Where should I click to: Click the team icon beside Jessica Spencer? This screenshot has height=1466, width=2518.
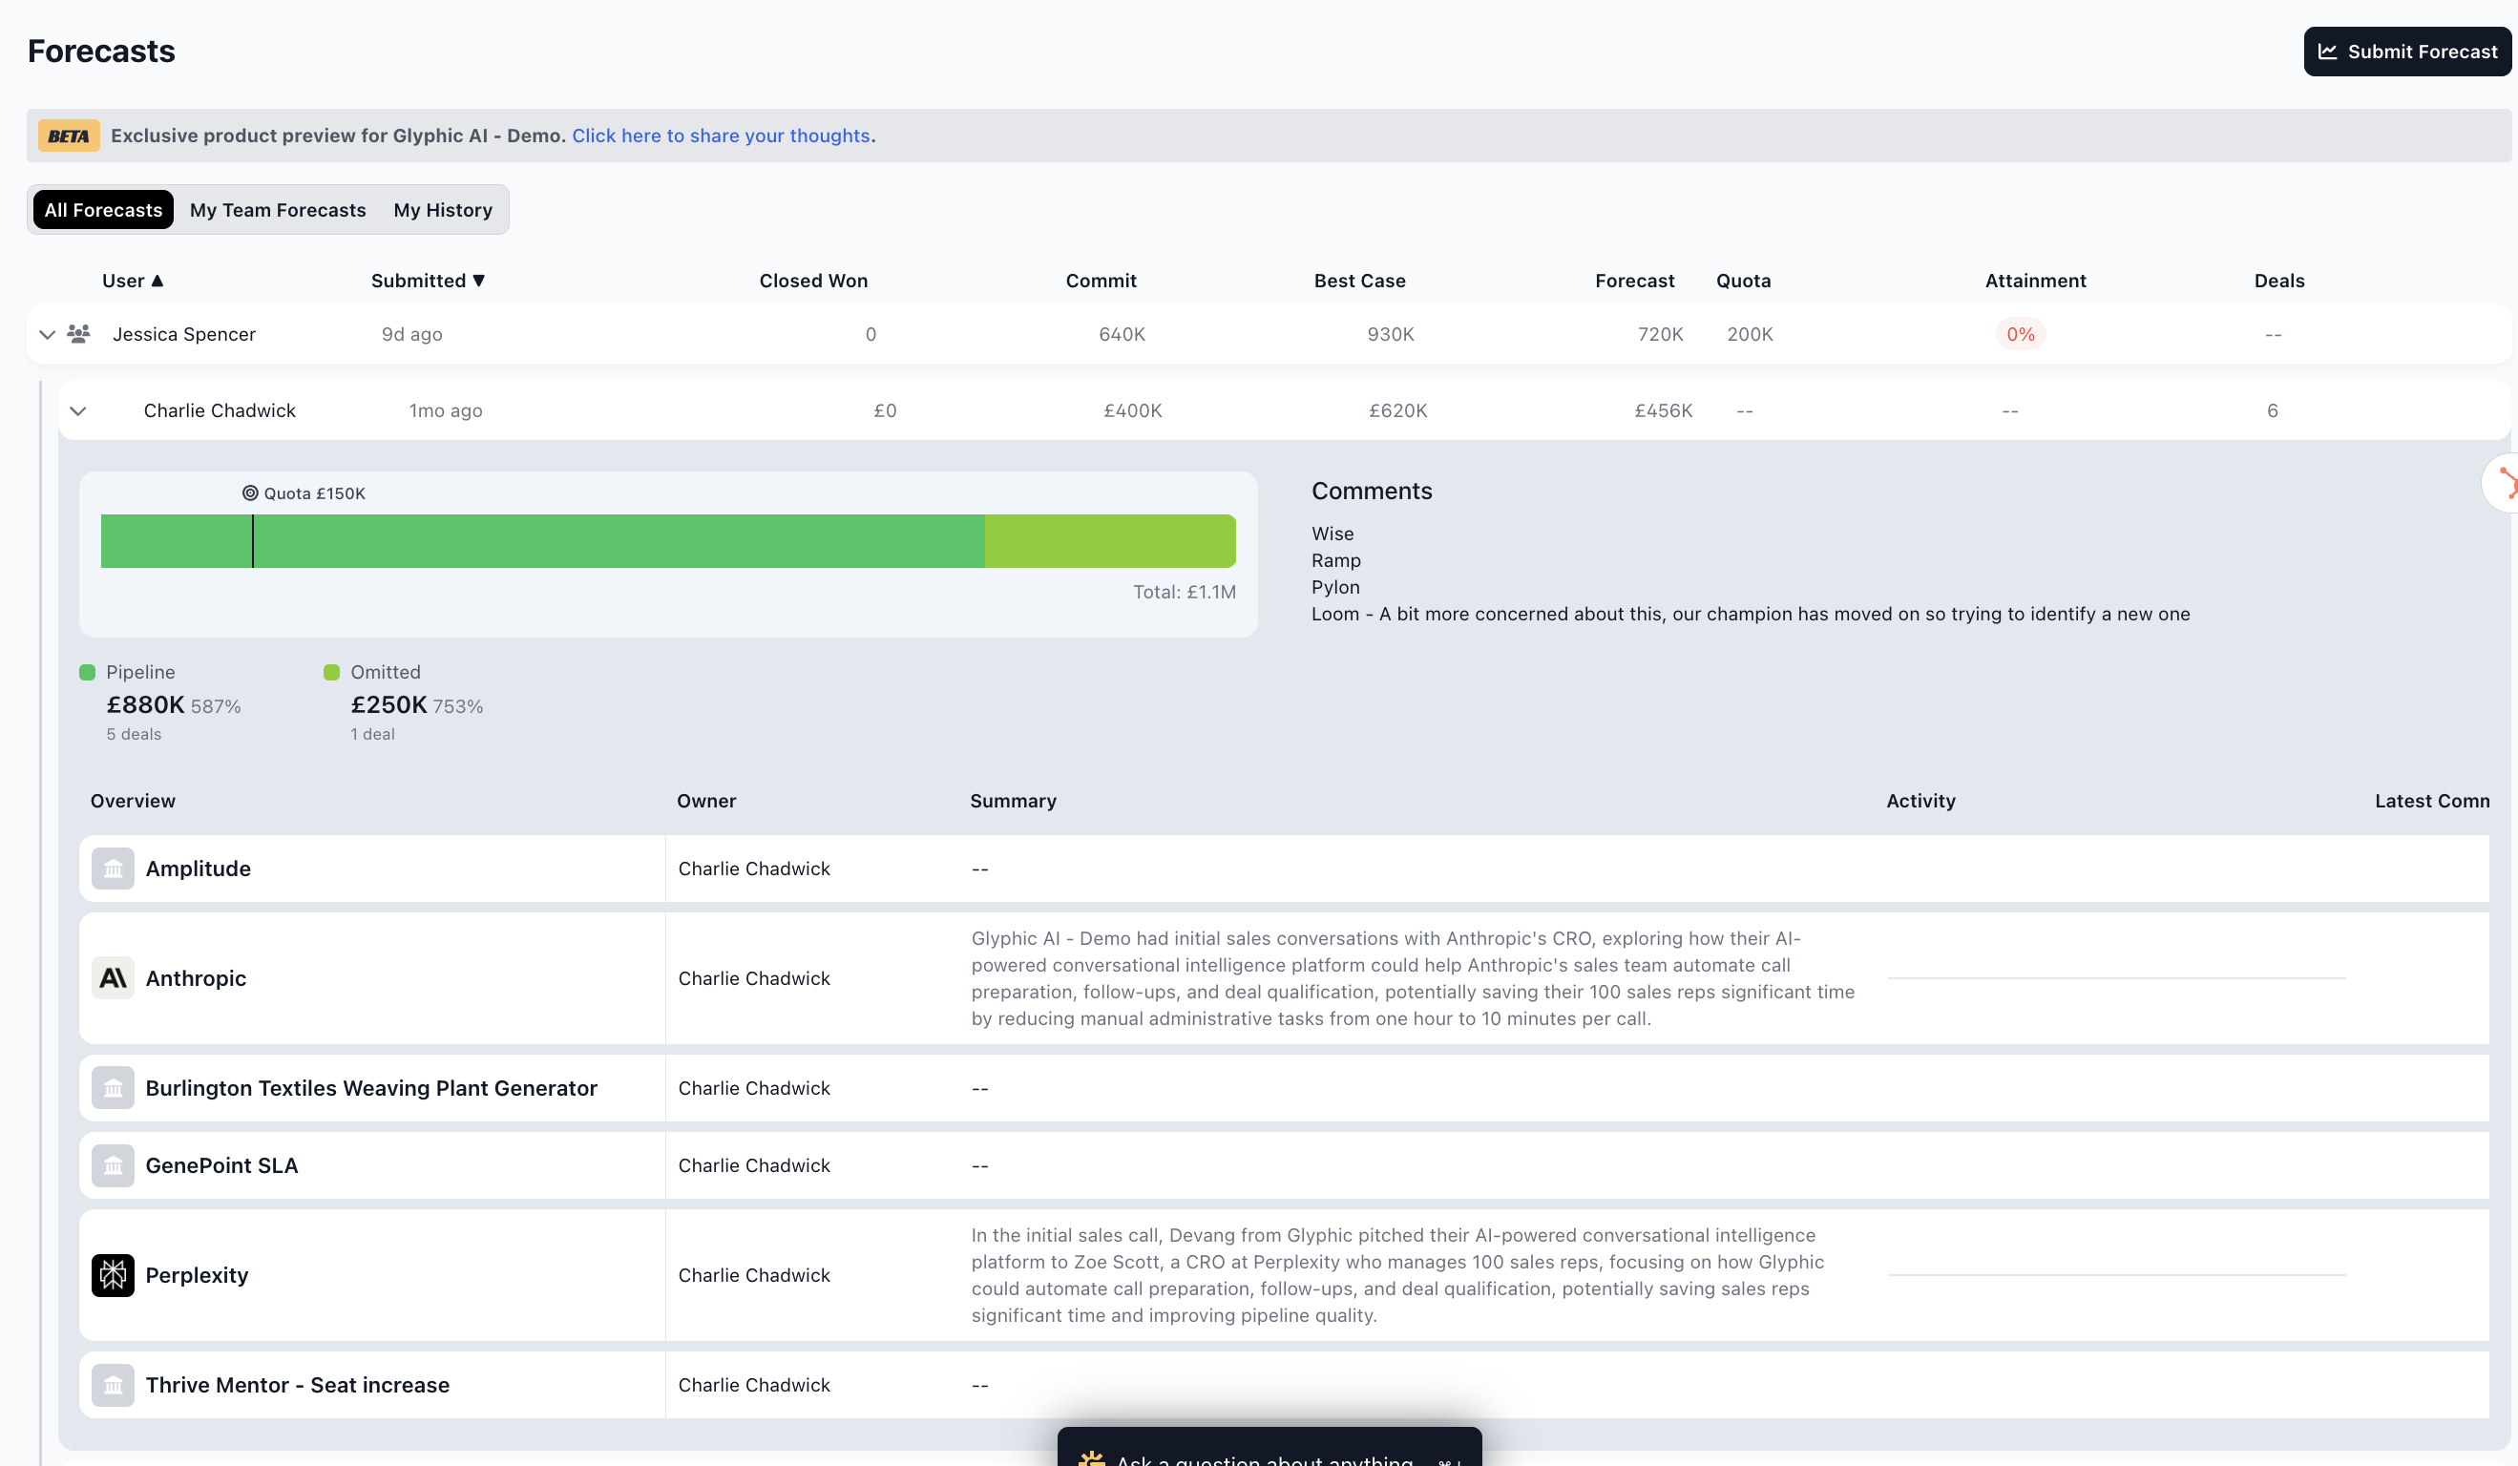[79, 334]
